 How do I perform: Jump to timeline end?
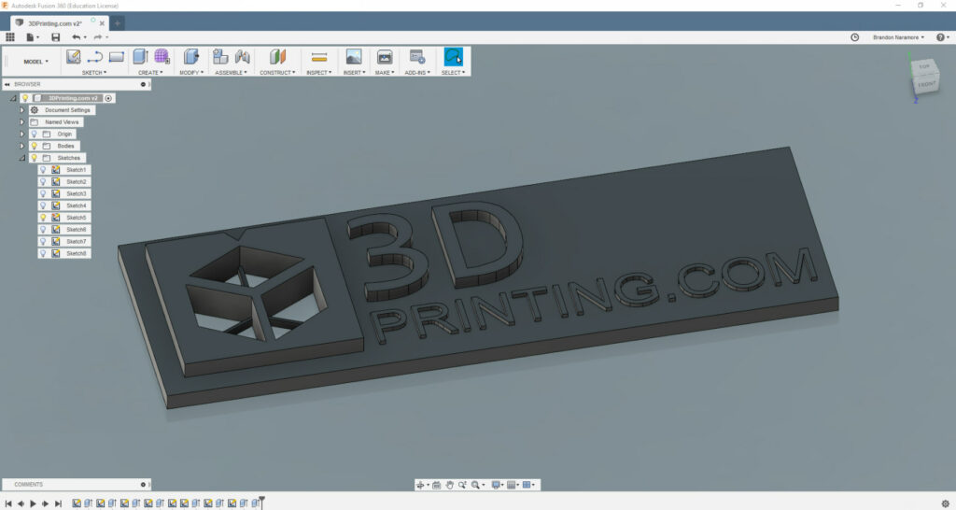tap(58, 503)
